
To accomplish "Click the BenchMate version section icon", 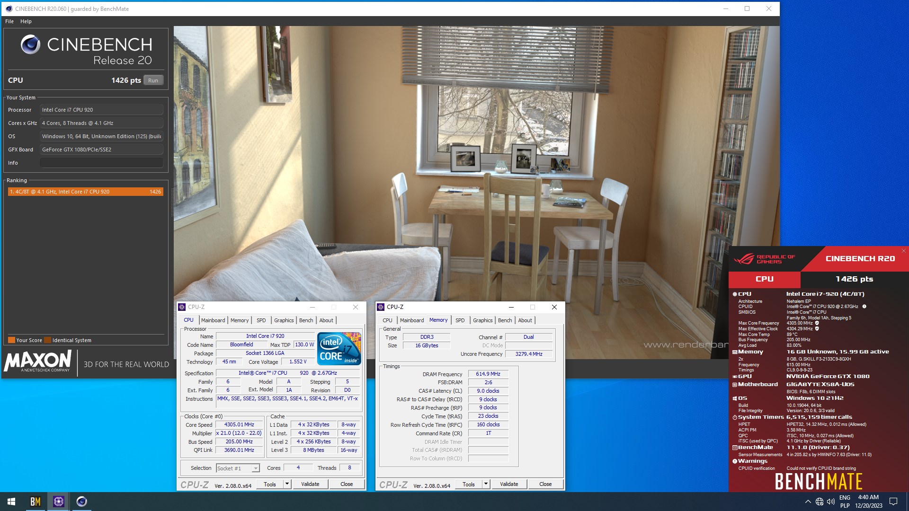I will [735, 448].
